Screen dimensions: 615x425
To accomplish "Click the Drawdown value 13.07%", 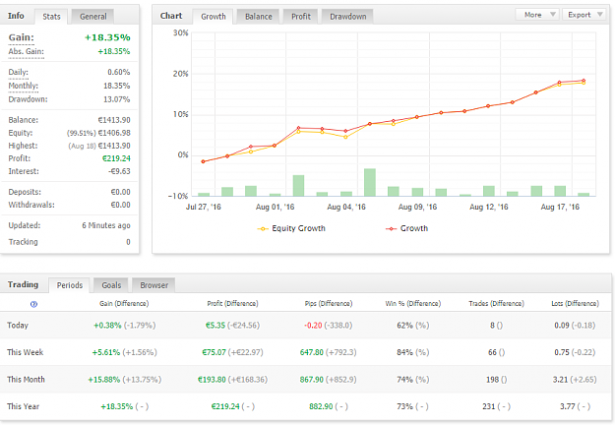I will [116, 99].
